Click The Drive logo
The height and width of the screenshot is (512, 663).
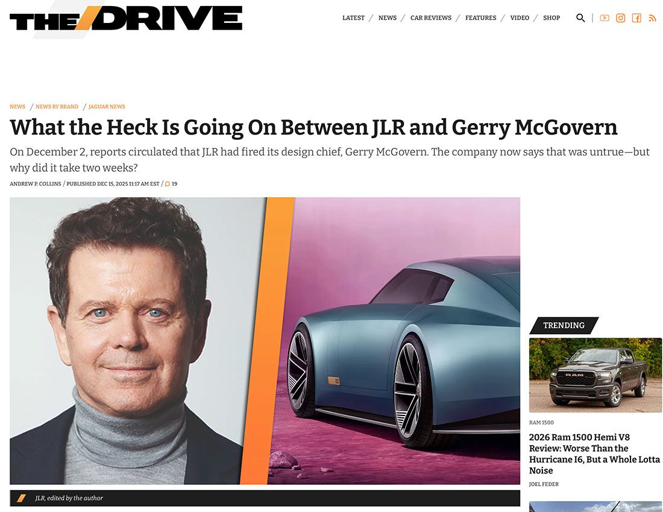[126, 18]
